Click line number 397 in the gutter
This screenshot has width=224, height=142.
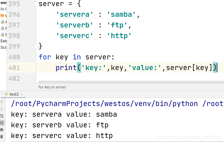tap(14, 25)
